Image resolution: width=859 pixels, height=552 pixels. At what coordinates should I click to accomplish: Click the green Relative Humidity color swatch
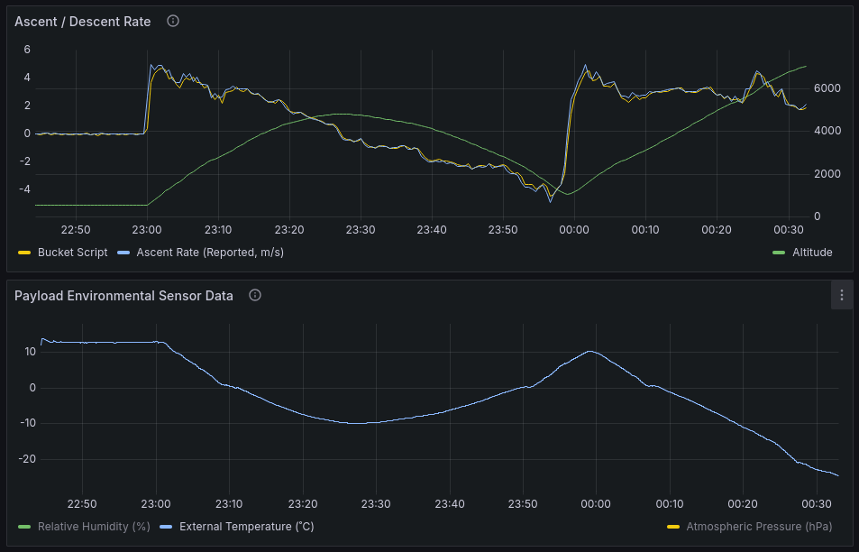[24, 526]
